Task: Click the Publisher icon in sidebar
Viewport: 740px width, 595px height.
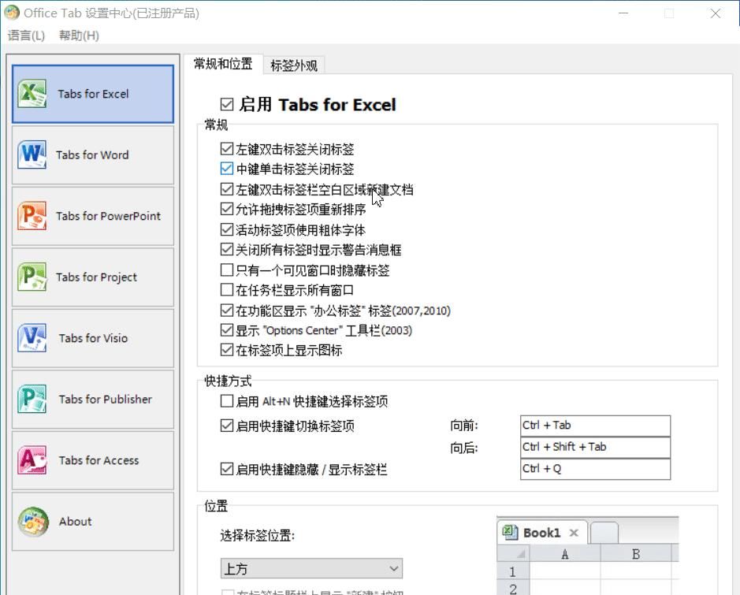Action: [32, 399]
